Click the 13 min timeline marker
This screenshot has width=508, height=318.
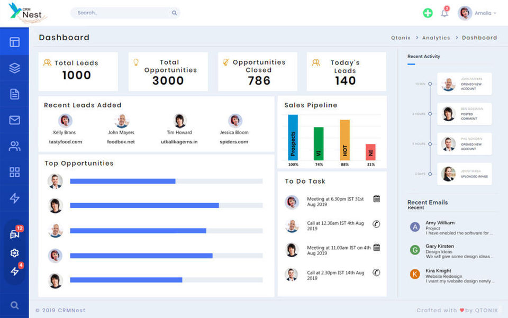[x=430, y=84]
